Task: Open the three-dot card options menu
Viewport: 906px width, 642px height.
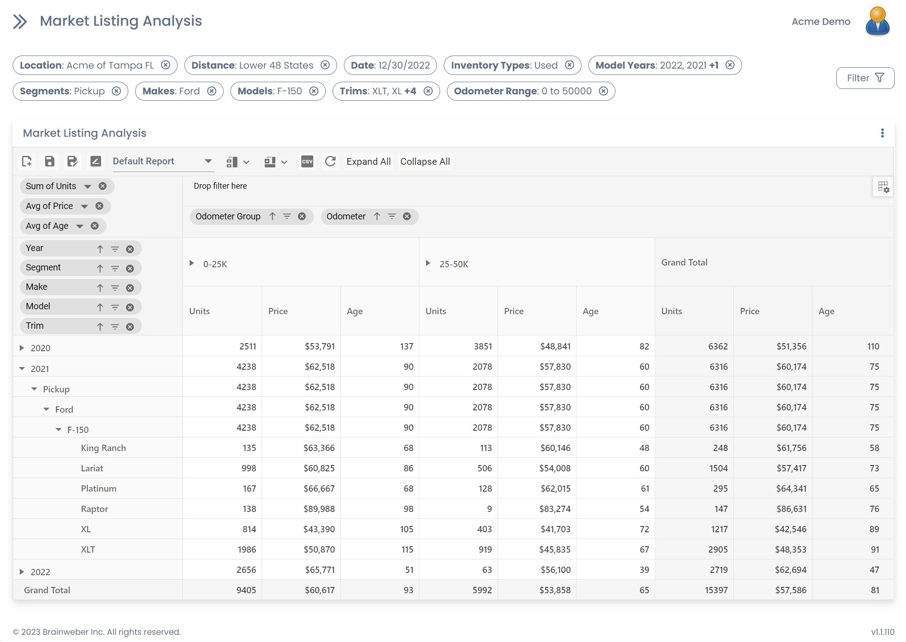Action: point(882,133)
